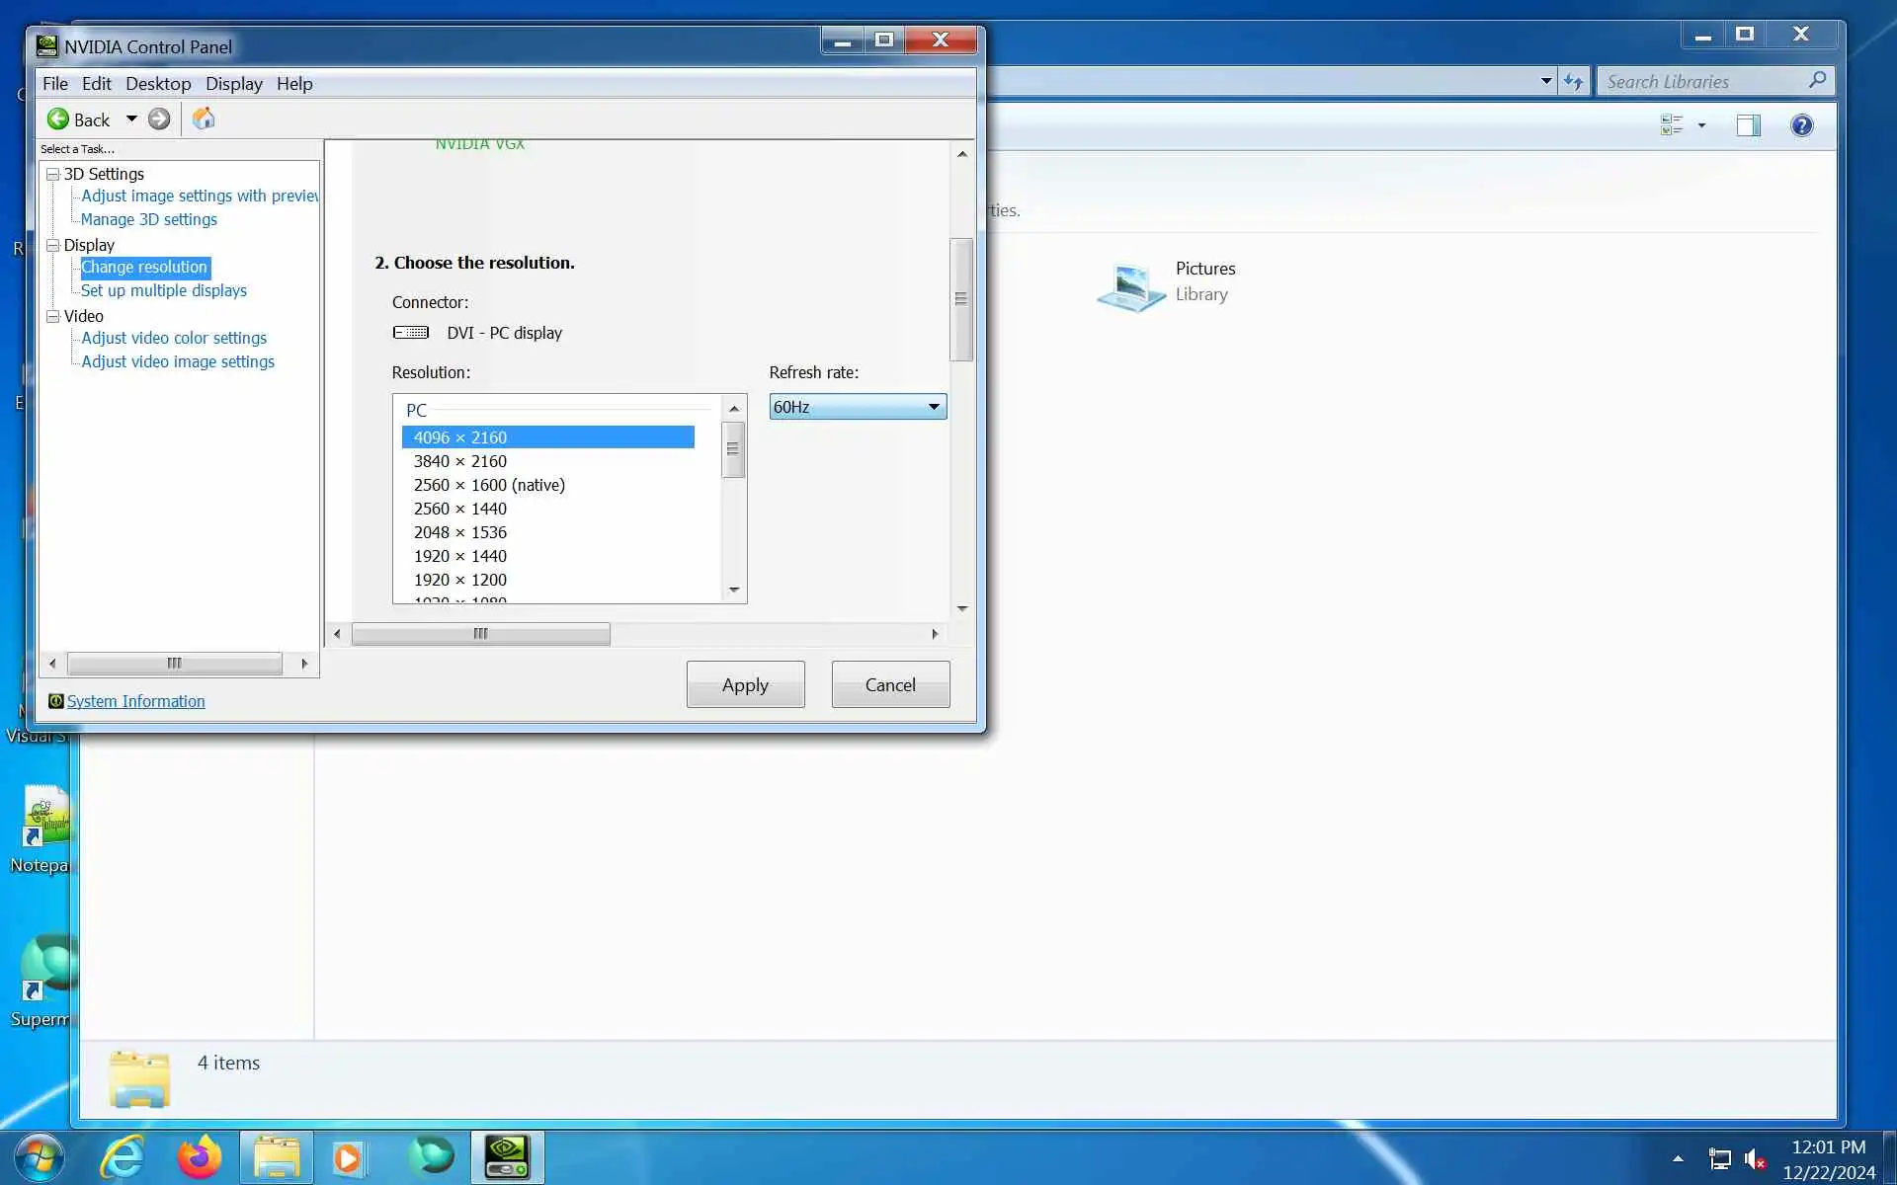Image resolution: width=1897 pixels, height=1185 pixels.
Task: Launch Internet Explorer from taskbar
Action: [124, 1156]
